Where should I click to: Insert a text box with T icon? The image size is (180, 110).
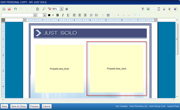[143, 9]
